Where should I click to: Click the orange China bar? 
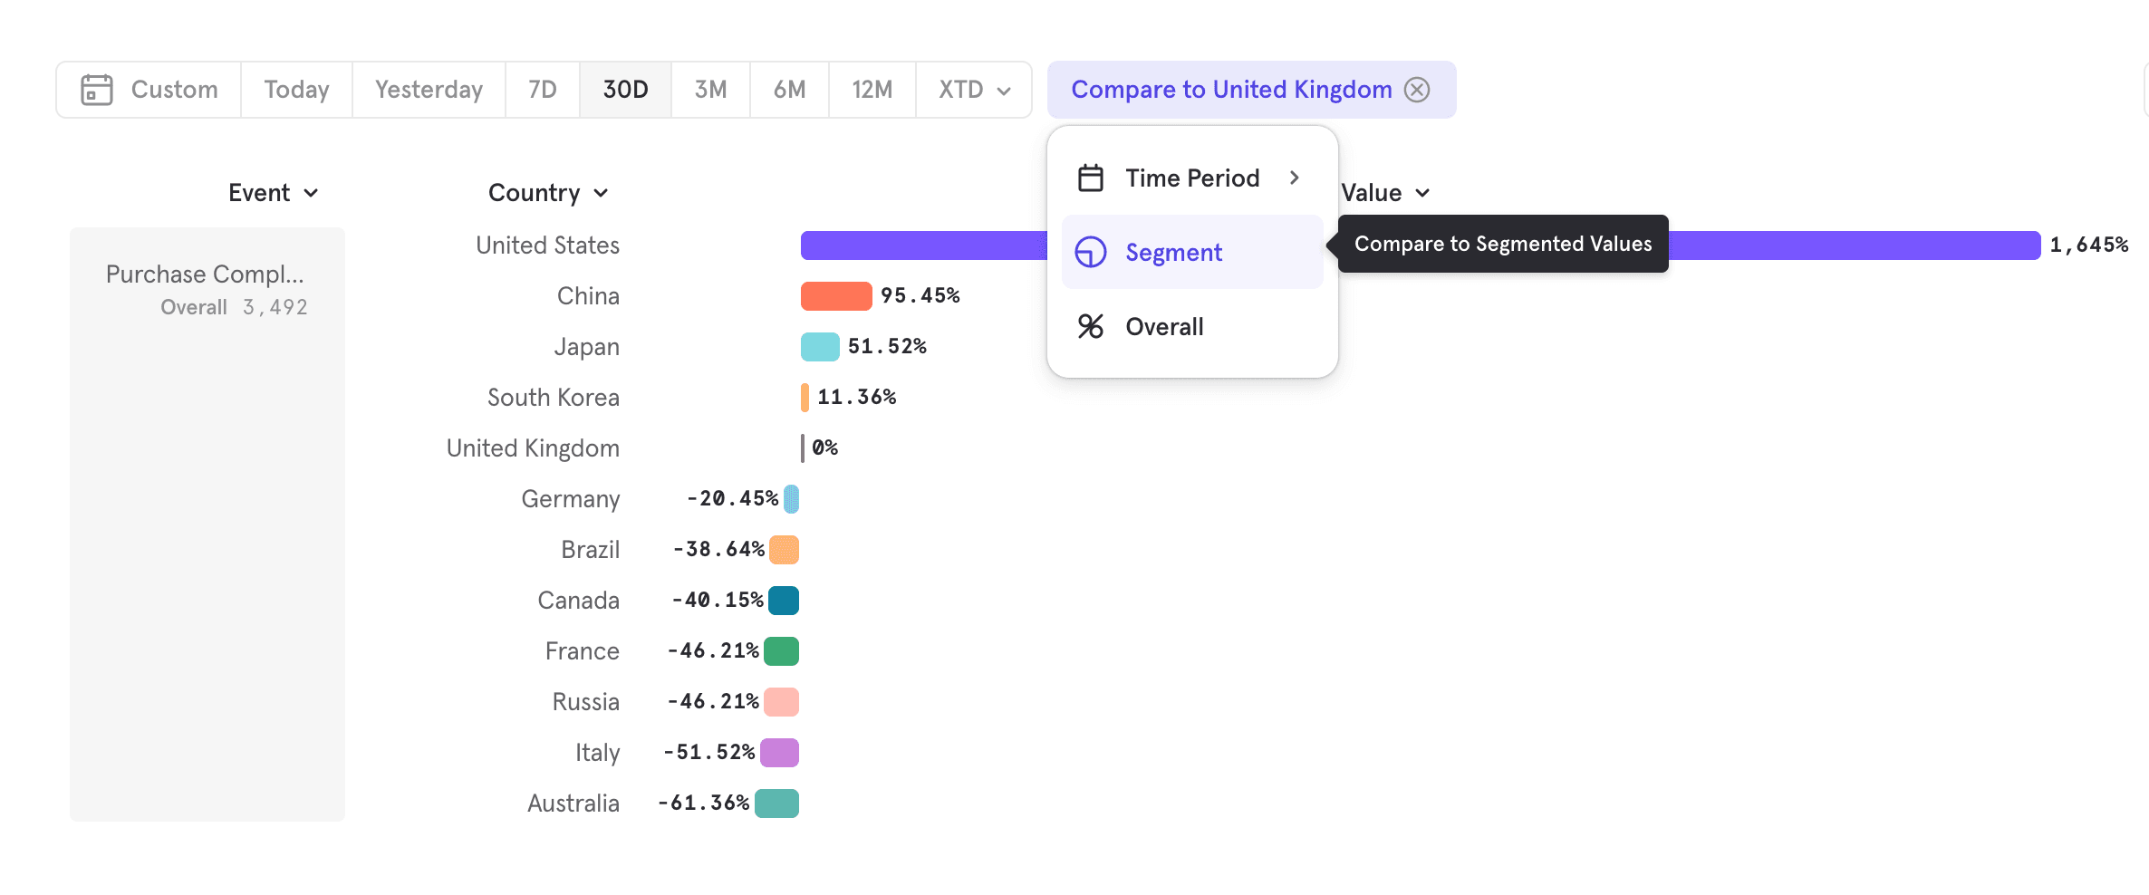834,295
